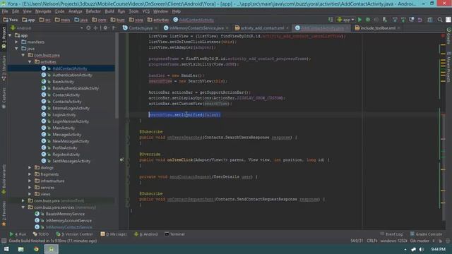Switch to the Contacts.java tab

[x=140, y=28]
